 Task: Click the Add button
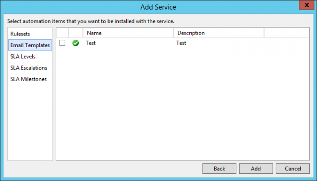click(256, 169)
